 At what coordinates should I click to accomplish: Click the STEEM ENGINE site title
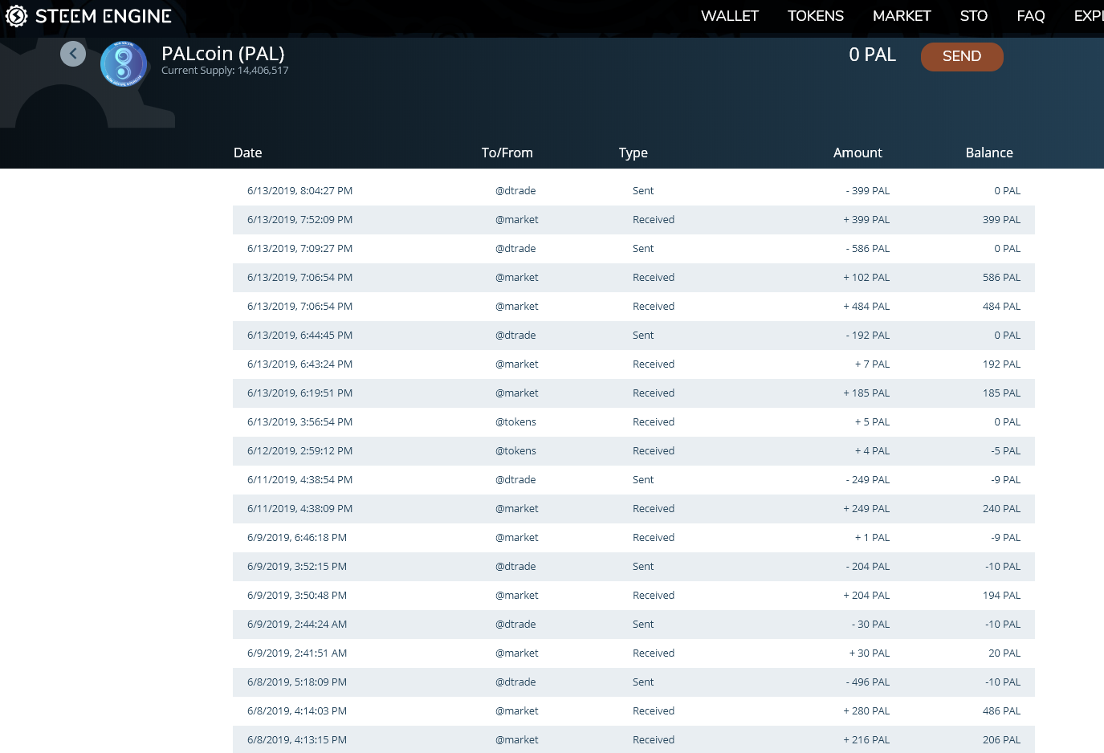(104, 16)
